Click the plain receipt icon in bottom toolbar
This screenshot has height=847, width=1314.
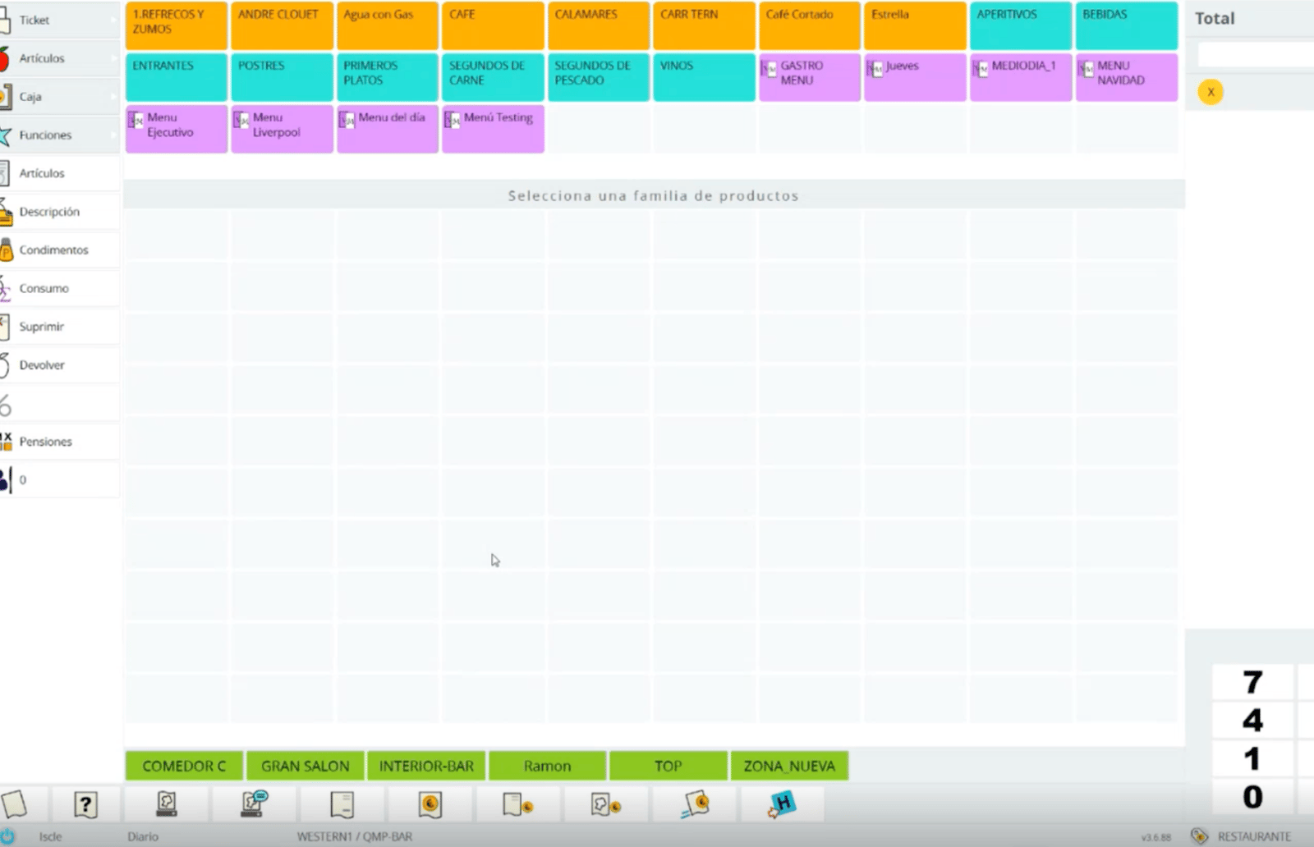coord(342,804)
